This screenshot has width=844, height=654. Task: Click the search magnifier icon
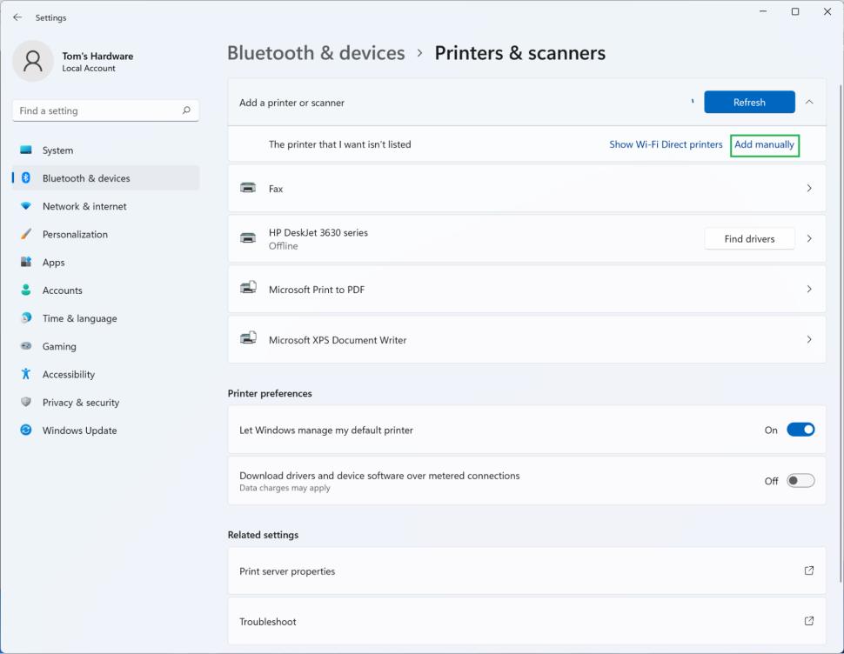coord(186,110)
